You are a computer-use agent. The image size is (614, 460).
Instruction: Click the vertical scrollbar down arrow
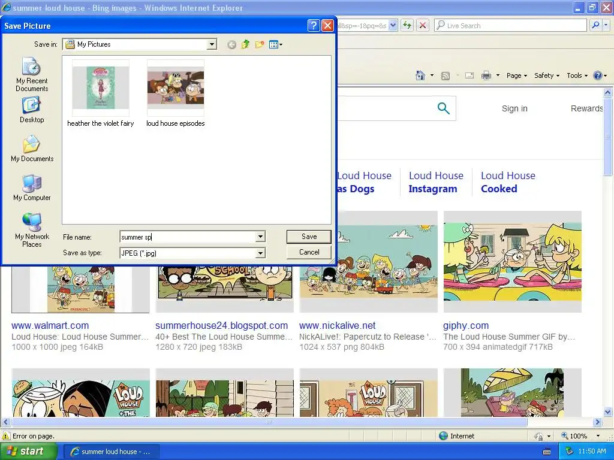click(607, 412)
